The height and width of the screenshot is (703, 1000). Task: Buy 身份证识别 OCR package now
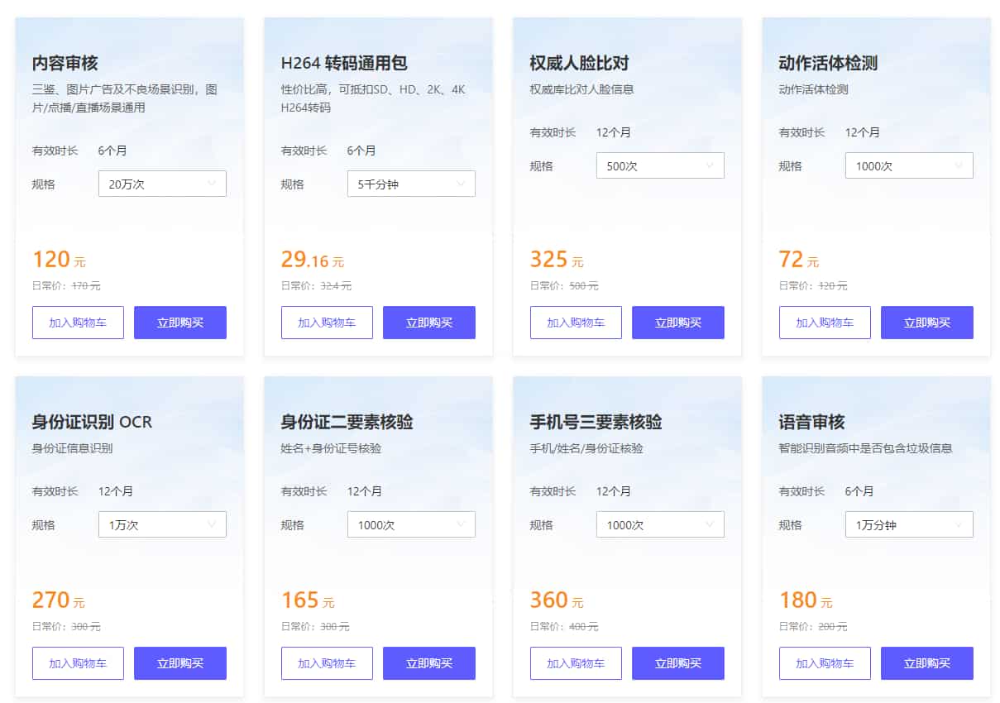[x=180, y=663]
